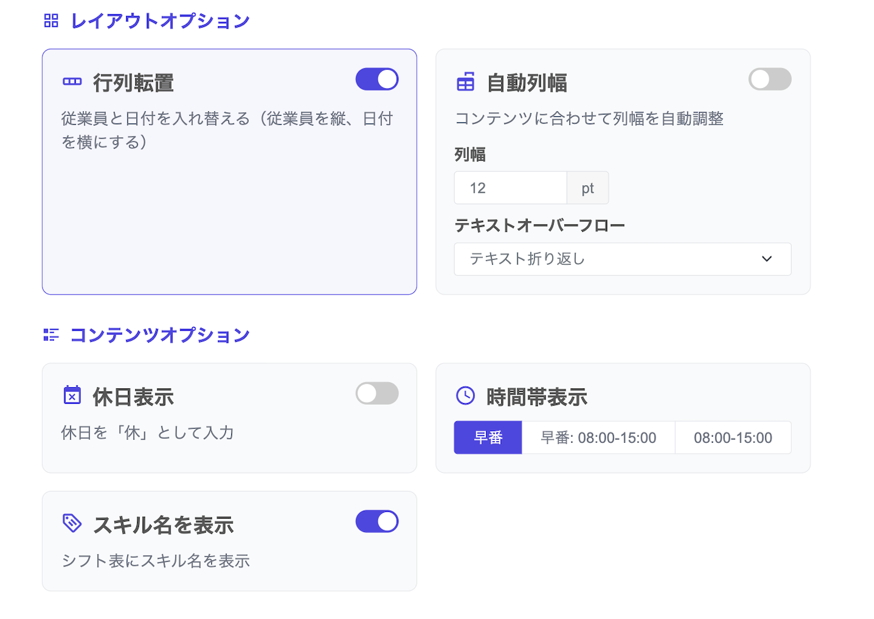This screenshot has height=619, width=874.
Task: Click the transpose table icon next to 行列転置
Action: click(72, 81)
